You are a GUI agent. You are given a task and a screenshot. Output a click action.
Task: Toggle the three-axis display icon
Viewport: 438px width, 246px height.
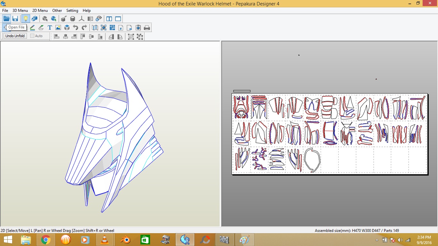(x=81, y=19)
